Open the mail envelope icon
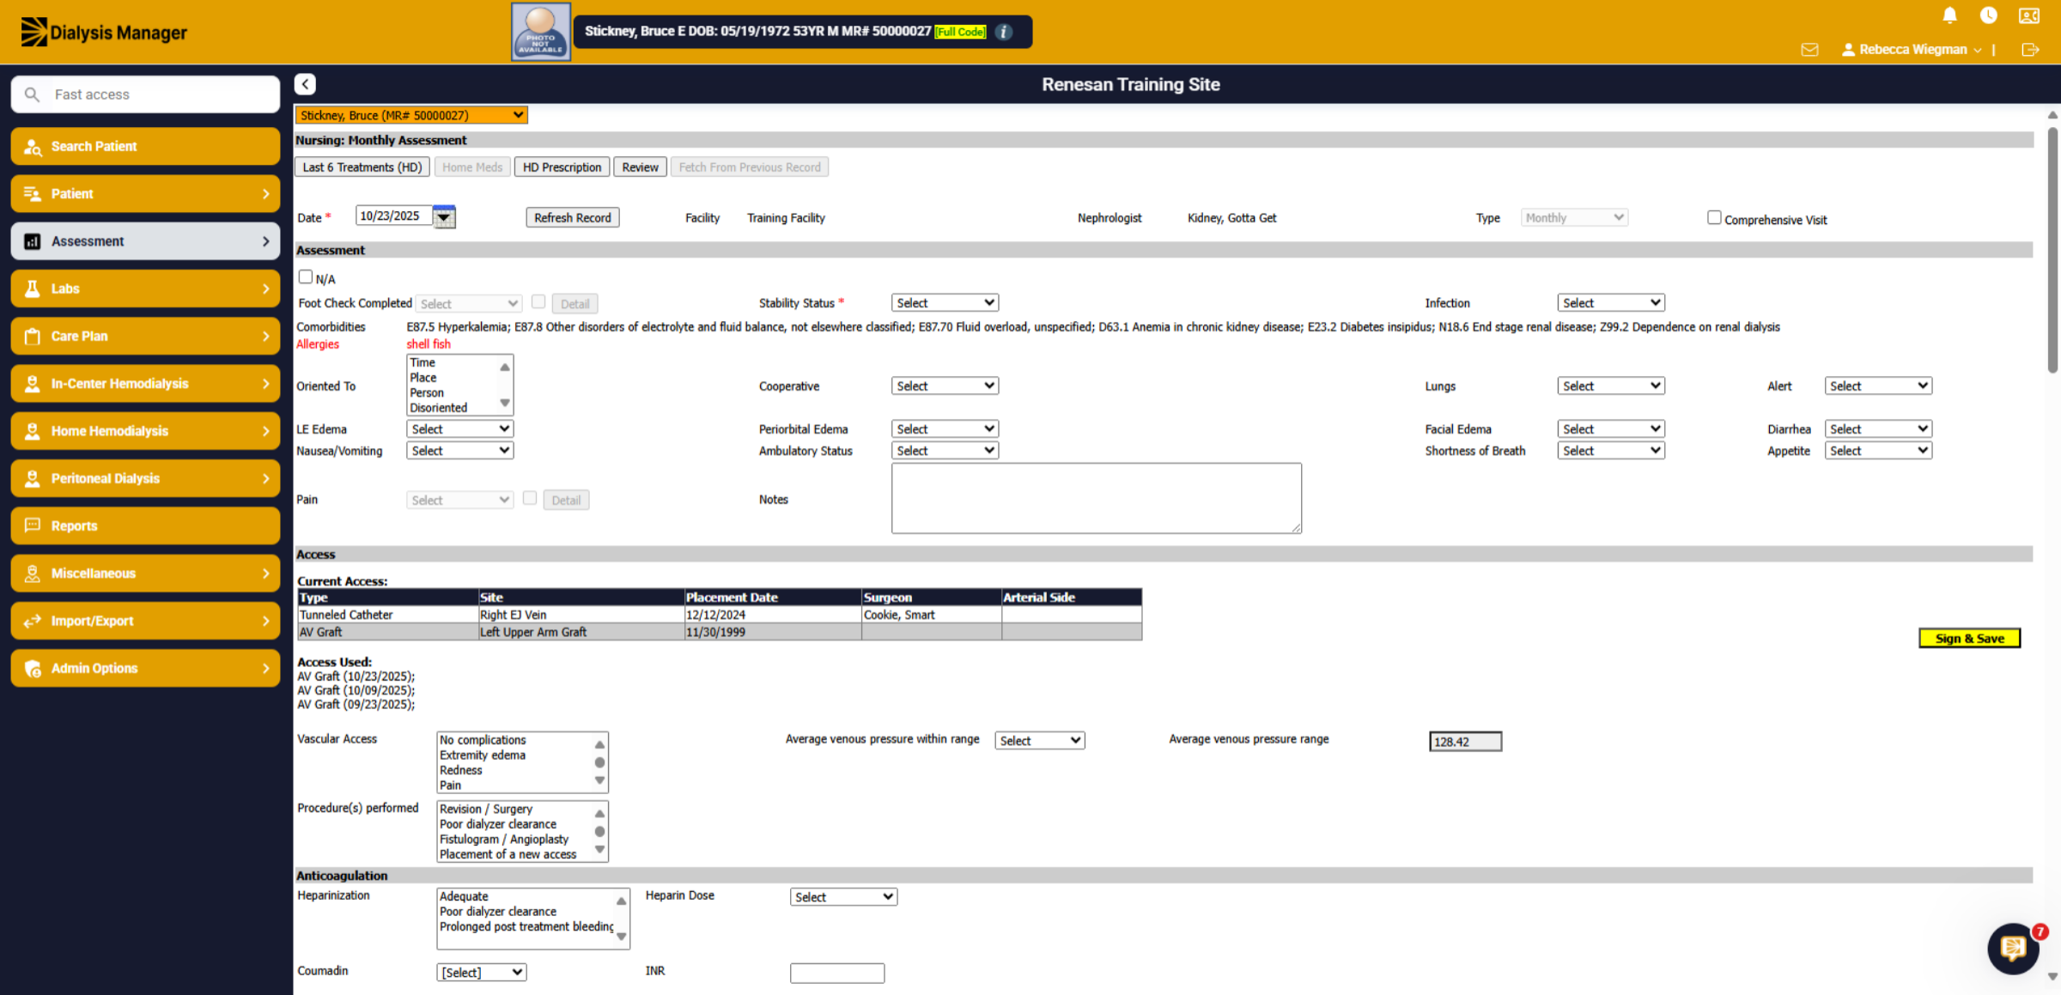 coord(1809,50)
